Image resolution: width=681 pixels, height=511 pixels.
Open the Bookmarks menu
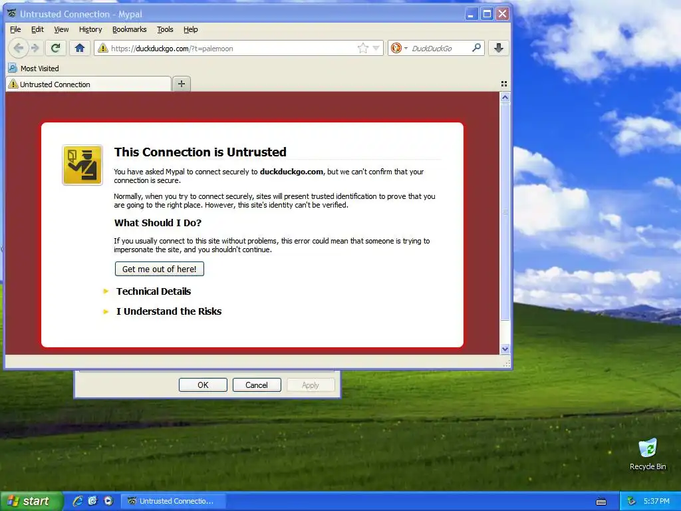[x=130, y=29]
